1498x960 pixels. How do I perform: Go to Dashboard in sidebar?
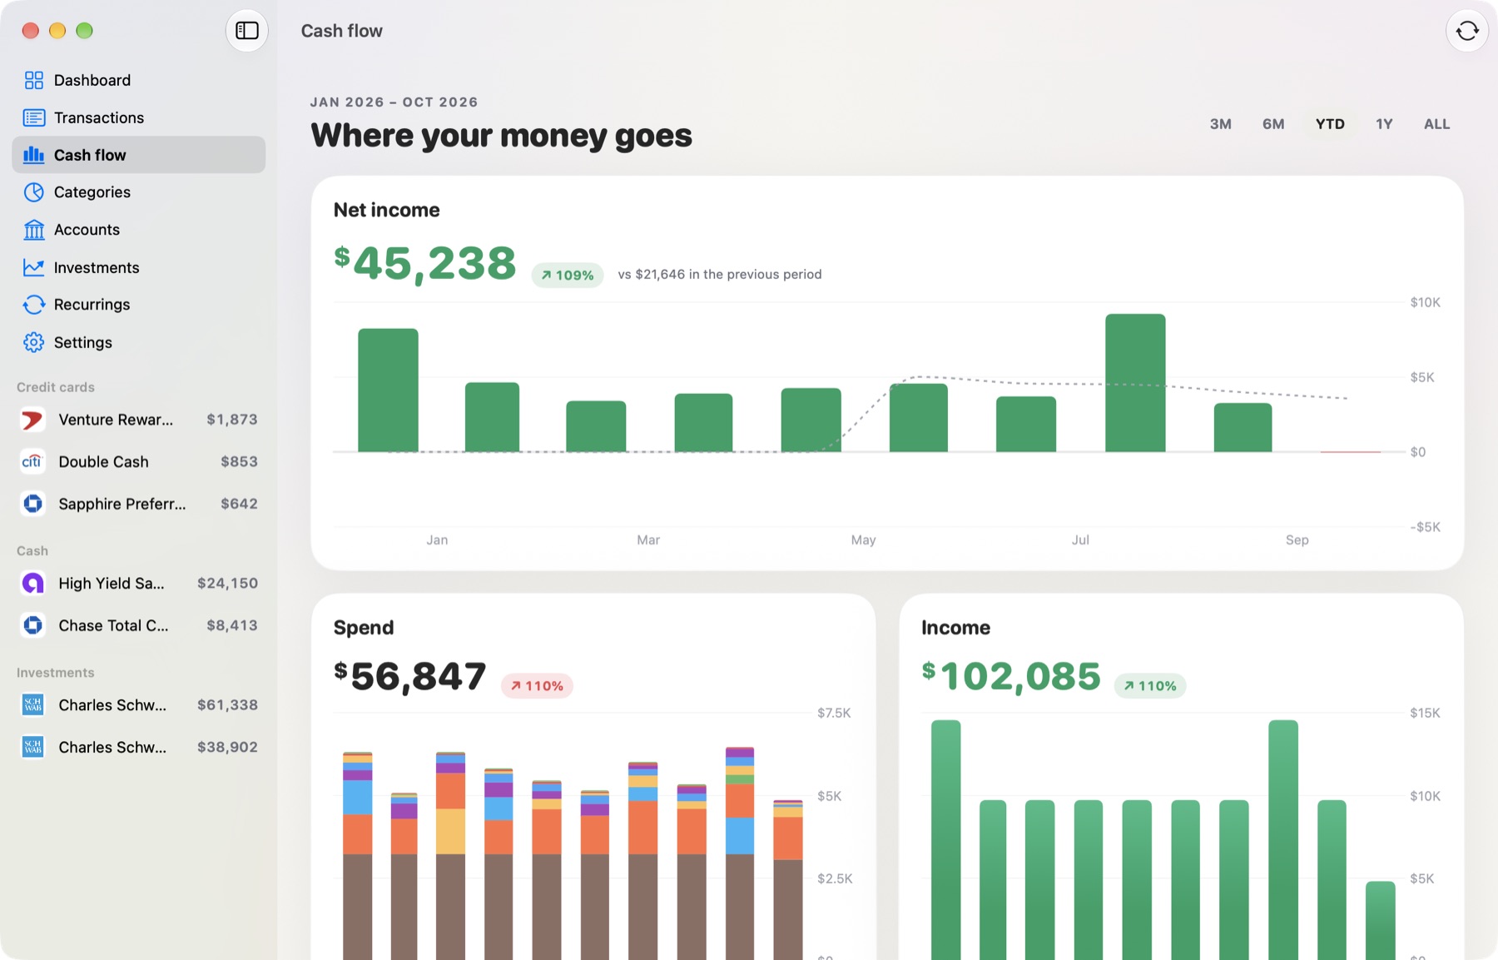point(138,80)
